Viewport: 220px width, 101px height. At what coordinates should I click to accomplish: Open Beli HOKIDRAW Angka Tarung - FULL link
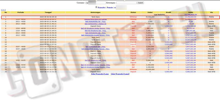(95, 49)
